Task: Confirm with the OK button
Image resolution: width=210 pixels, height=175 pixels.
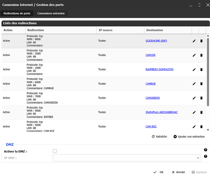Action: click(159, 172)
